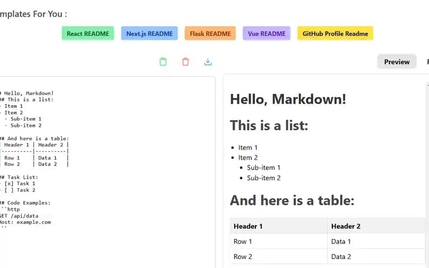Click the 'GET /api/data' editor line
This screenshot has width=429, height=268.
coord(19,216)
